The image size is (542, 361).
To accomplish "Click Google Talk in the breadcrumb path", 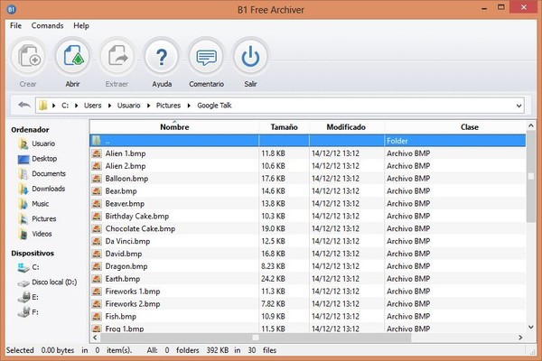I will pyautogui.click(x=214, y=106).
